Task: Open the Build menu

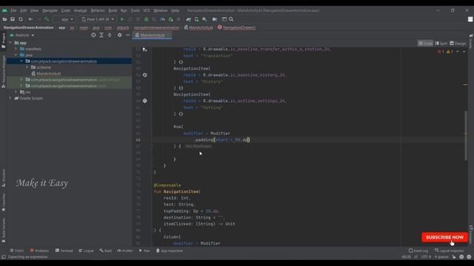Action: tap(113, 10)
